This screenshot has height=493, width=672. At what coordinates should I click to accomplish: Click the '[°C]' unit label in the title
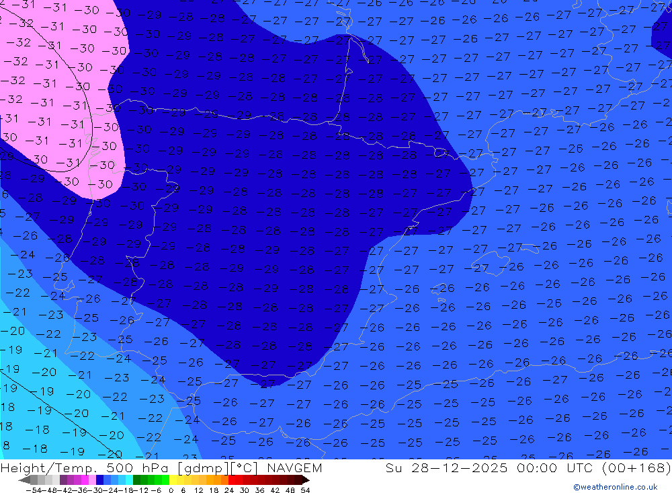pos(245,468)
